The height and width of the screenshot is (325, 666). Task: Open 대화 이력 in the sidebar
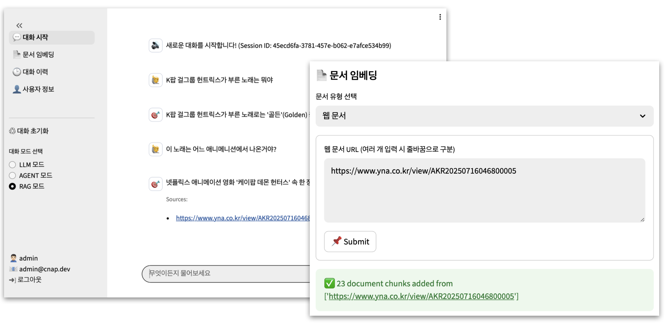pos(35,72)
